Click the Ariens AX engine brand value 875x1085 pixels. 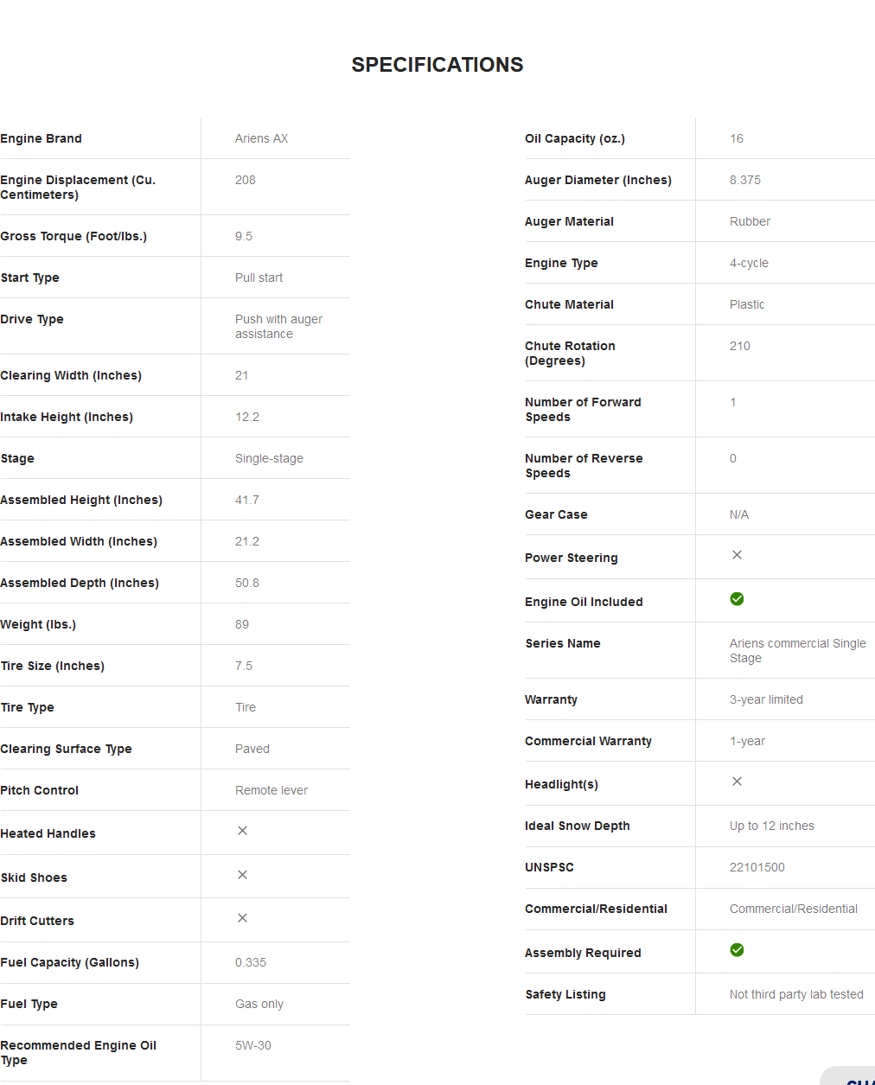pyautogui.click(x=261, y=138)
